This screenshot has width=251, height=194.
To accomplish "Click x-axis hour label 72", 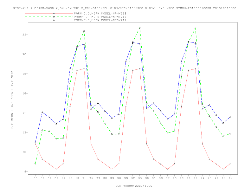I will tap(202, 178).
